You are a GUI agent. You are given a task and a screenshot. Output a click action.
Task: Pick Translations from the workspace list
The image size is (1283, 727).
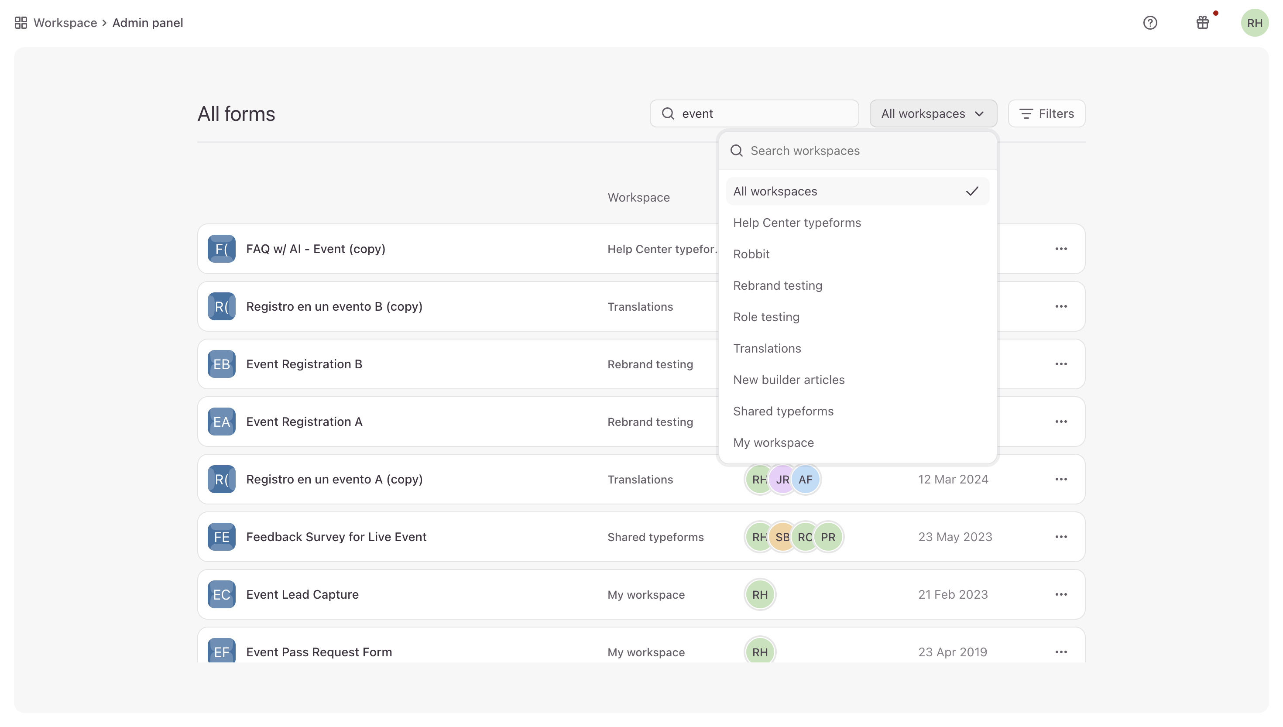pyautogui.click(x=767, y=349)
